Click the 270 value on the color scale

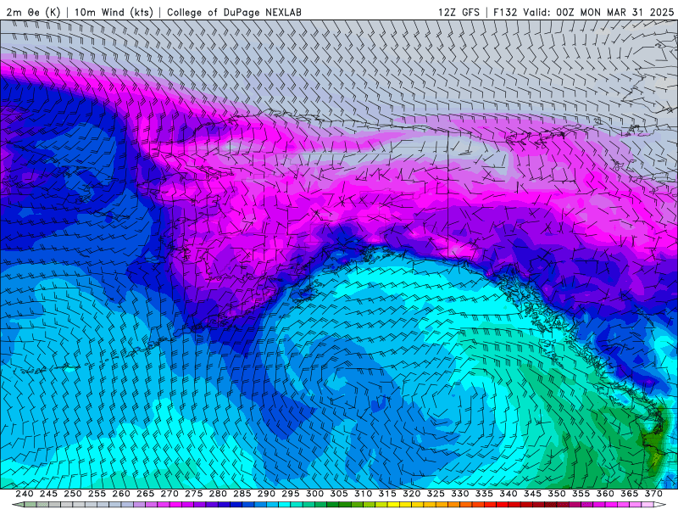[x=169, y=494]
